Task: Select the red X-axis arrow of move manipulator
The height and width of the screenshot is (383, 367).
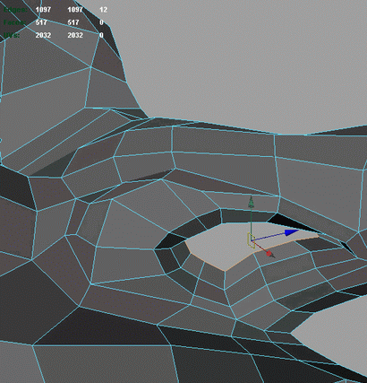Action: tap(269, 254)
